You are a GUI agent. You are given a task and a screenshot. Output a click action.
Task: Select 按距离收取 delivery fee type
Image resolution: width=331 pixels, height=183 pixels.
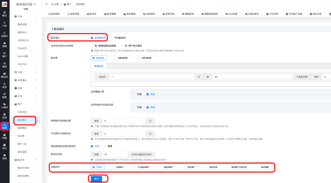click(x=122, y=58)
